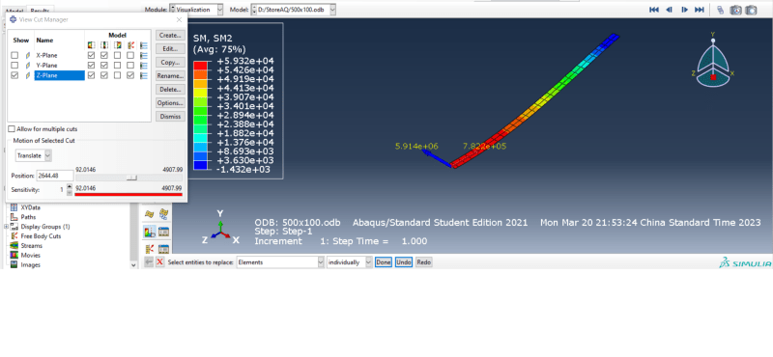
Task: Open the Module dropdown
Action: 196,10
